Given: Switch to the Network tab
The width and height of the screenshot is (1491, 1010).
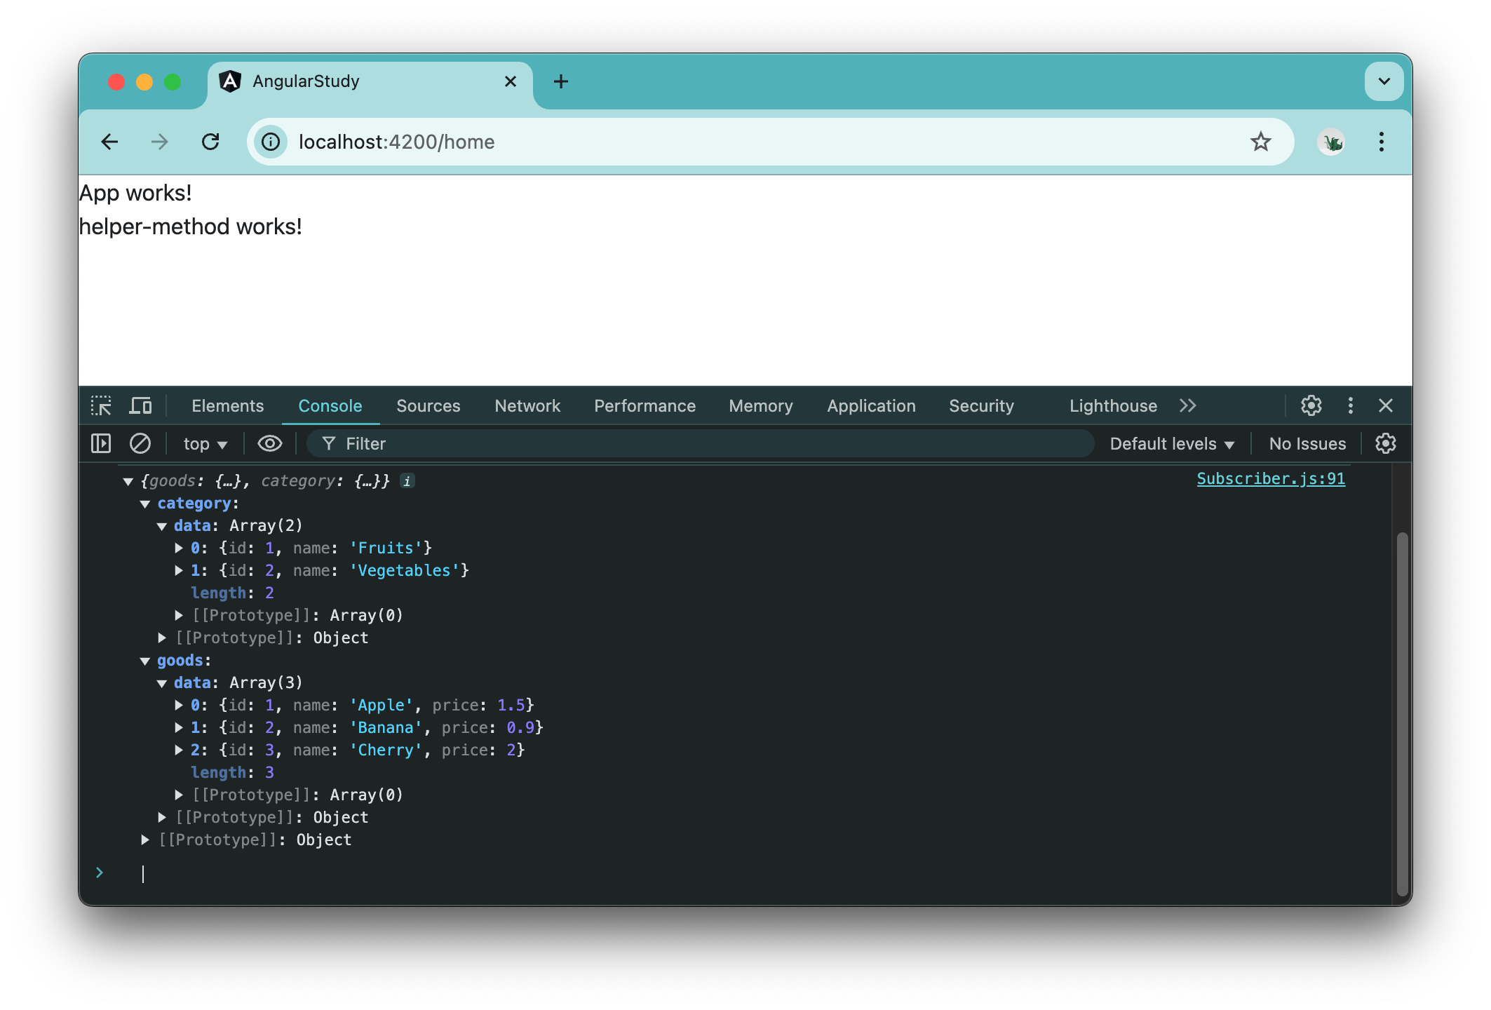Looking at the screenshot, I should (527, 405).
